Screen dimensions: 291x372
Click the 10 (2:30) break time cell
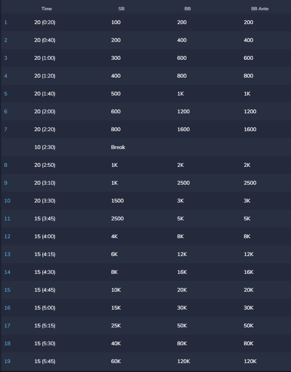click(x=44, y=147)
